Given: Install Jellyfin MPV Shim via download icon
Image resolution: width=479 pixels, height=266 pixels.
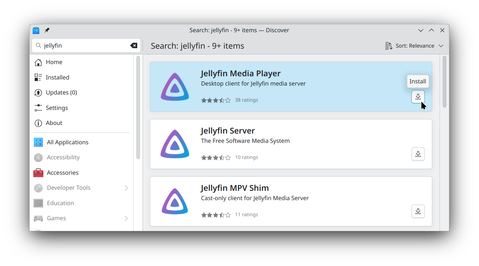Looking at the screenshot, I should (418, 211).
